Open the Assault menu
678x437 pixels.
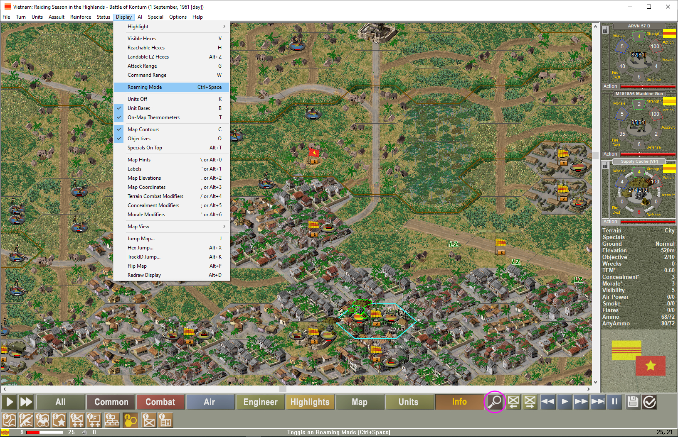tap(57, 17)
